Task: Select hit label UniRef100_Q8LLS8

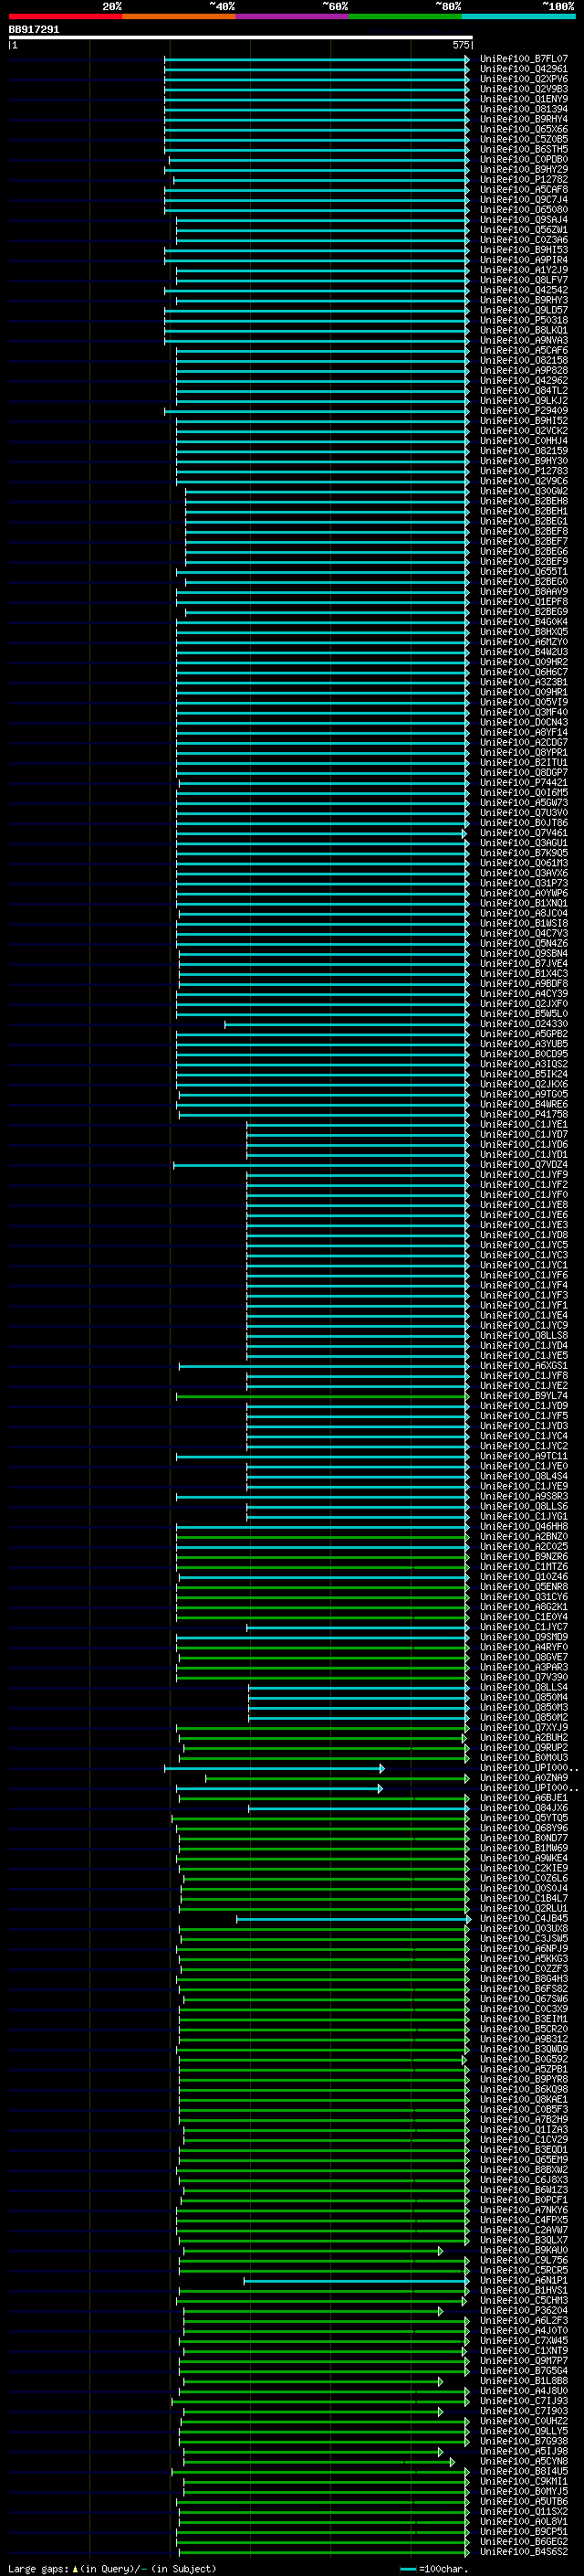Action: point(524,1335)
